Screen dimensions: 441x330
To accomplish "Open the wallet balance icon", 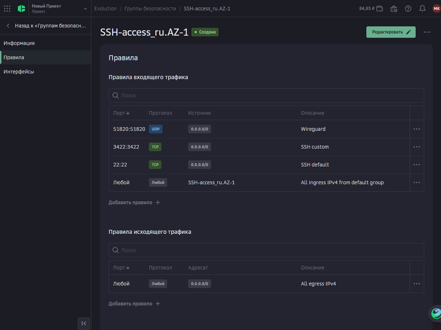I will click(x=380, y=9).
